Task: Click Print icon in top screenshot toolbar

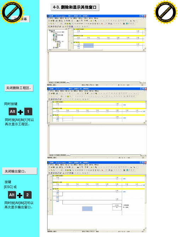Action: 59,21
